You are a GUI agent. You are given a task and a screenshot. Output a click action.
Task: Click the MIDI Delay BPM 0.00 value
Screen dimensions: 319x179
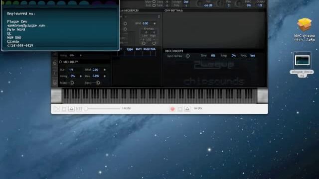95,70
